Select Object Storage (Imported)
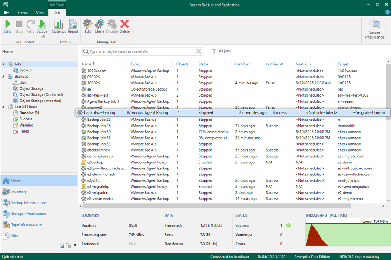This screenshot has width=391, height=260. pos(37,101)
